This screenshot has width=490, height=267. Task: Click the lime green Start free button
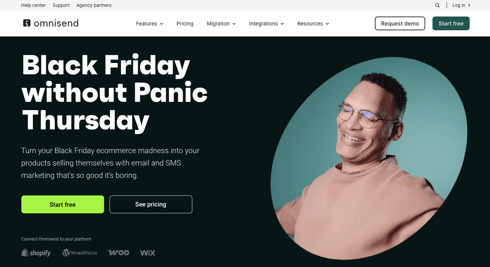tap(63, 204)
